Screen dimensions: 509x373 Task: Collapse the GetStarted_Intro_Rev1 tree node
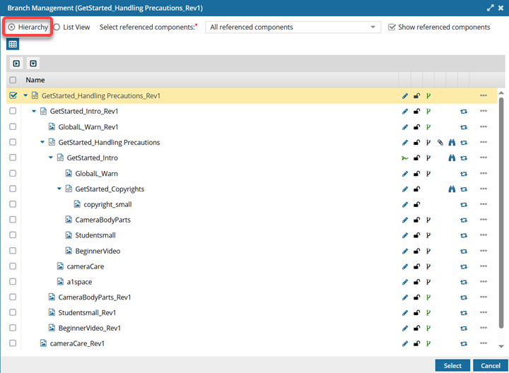point(34,112)
